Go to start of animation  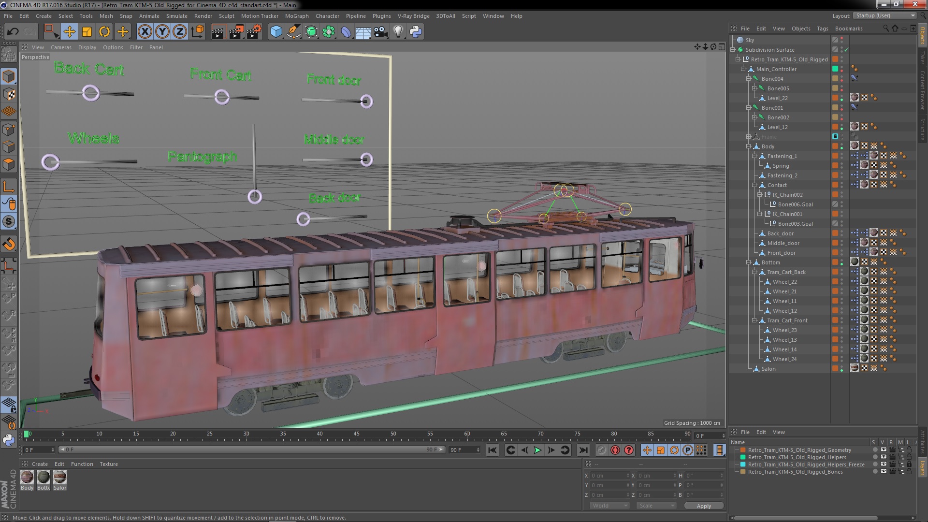[492, 450]
